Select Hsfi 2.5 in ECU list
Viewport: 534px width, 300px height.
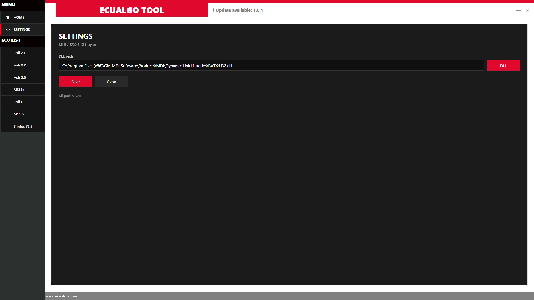[x=22, y=77]
